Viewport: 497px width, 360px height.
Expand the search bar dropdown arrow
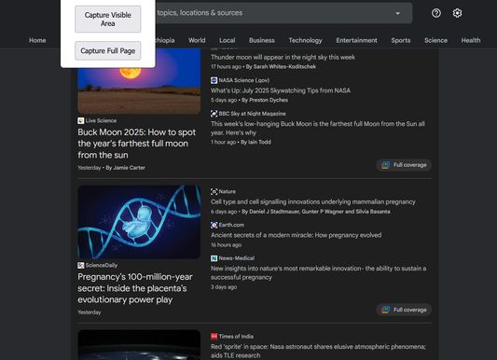pyautogui.click(x=398, y=13)
